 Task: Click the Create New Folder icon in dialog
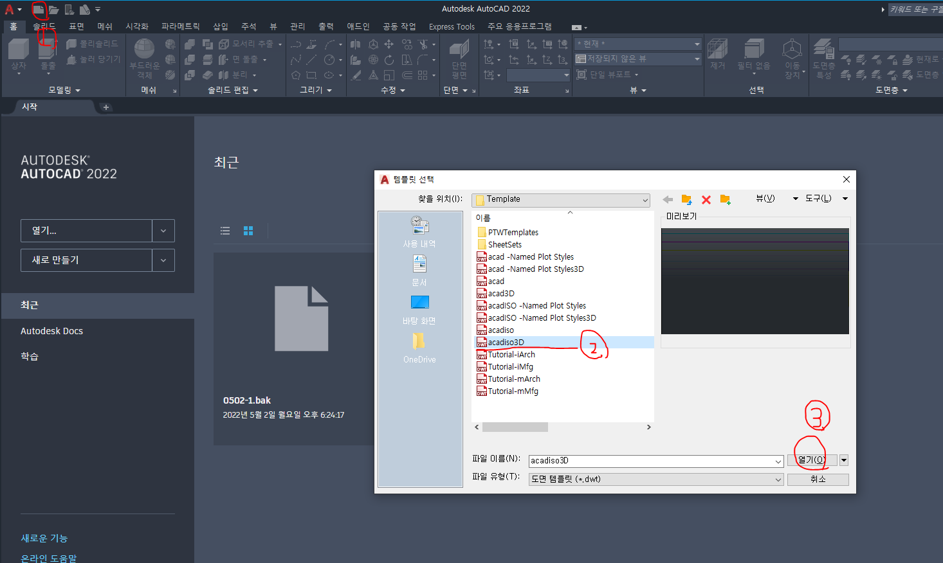click(x=725, y=199)
